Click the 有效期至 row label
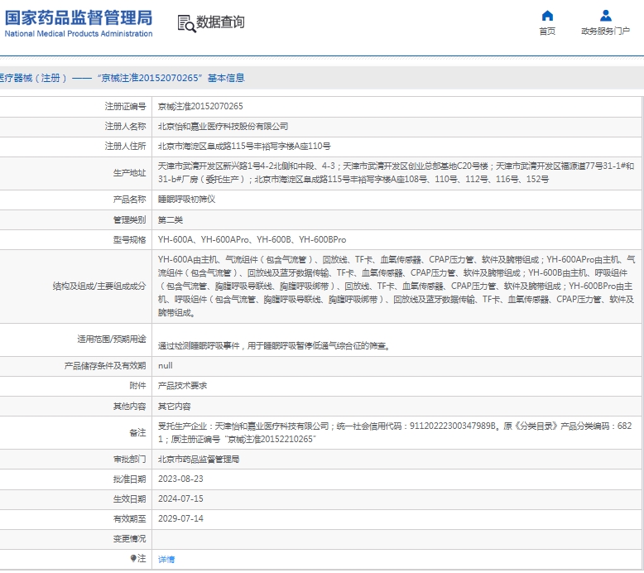 click(x=129, y=519)
